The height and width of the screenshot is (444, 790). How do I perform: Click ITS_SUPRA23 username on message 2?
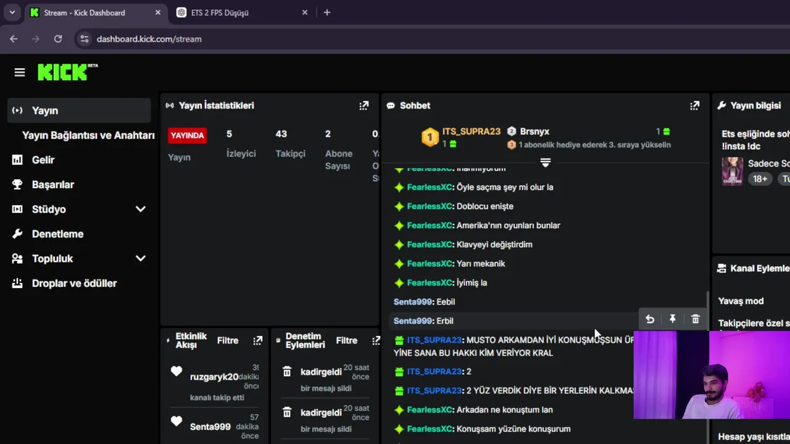coord(434,371)
